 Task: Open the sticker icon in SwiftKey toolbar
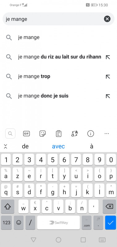tap(43, 134)
